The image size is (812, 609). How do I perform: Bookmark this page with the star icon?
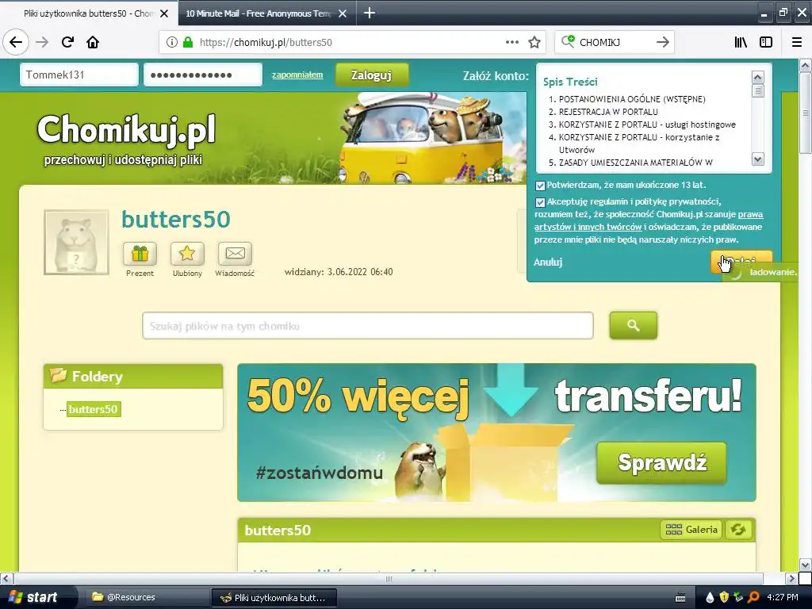534,43
